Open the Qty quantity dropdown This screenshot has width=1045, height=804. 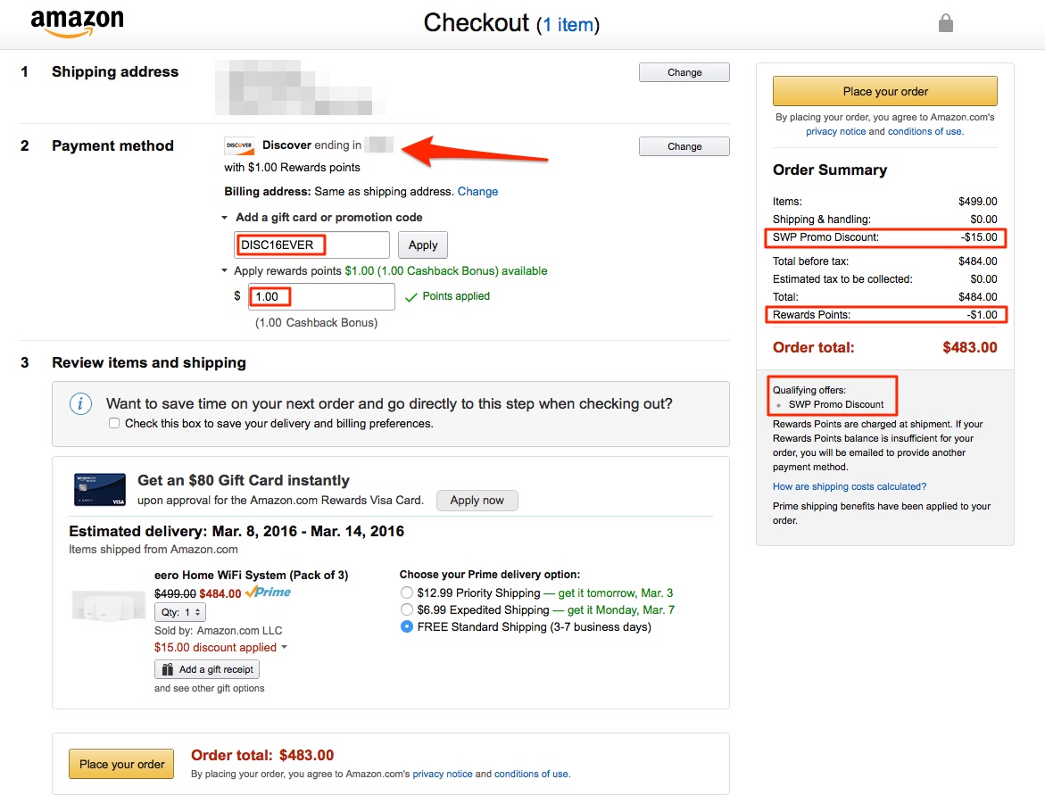click(x=180, y=612)
